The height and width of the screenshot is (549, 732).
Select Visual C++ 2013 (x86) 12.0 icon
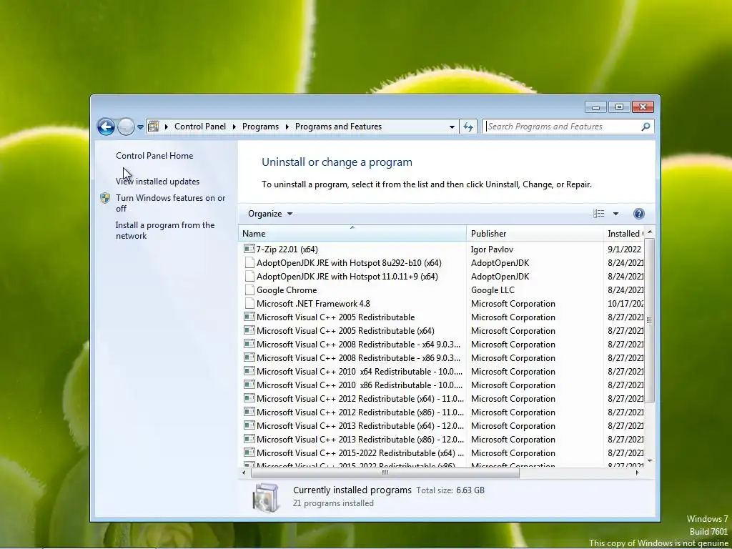point(249,438)
